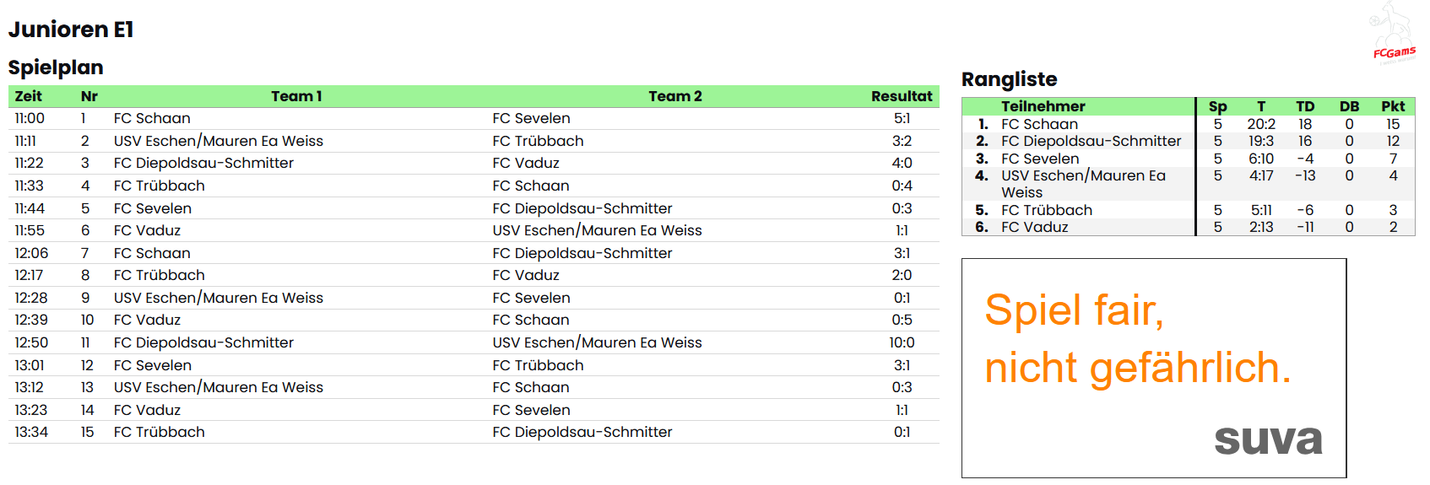Select the 11:00 kickoff time cell
Image resolution: width=1430 pixels, height=485 pixels.
coord(30,119)
